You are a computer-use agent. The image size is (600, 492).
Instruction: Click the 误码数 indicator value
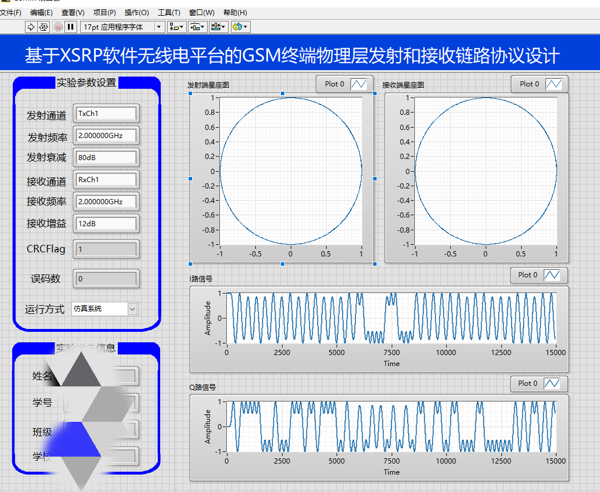click(x=106, y=279)
